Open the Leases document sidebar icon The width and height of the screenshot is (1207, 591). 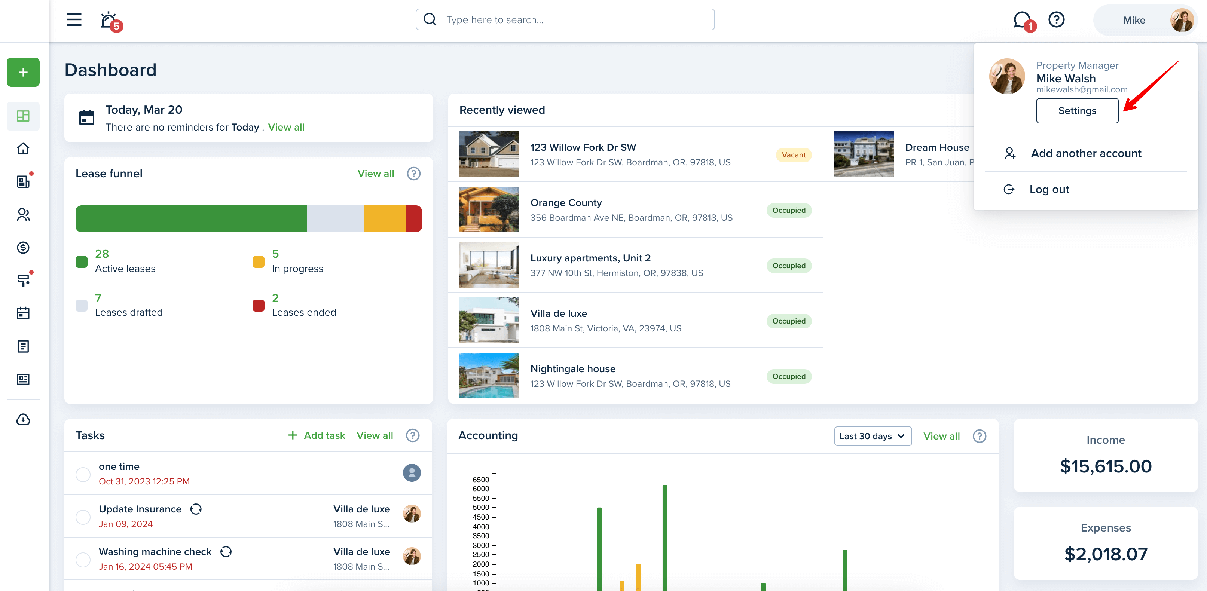click(23, 181)
